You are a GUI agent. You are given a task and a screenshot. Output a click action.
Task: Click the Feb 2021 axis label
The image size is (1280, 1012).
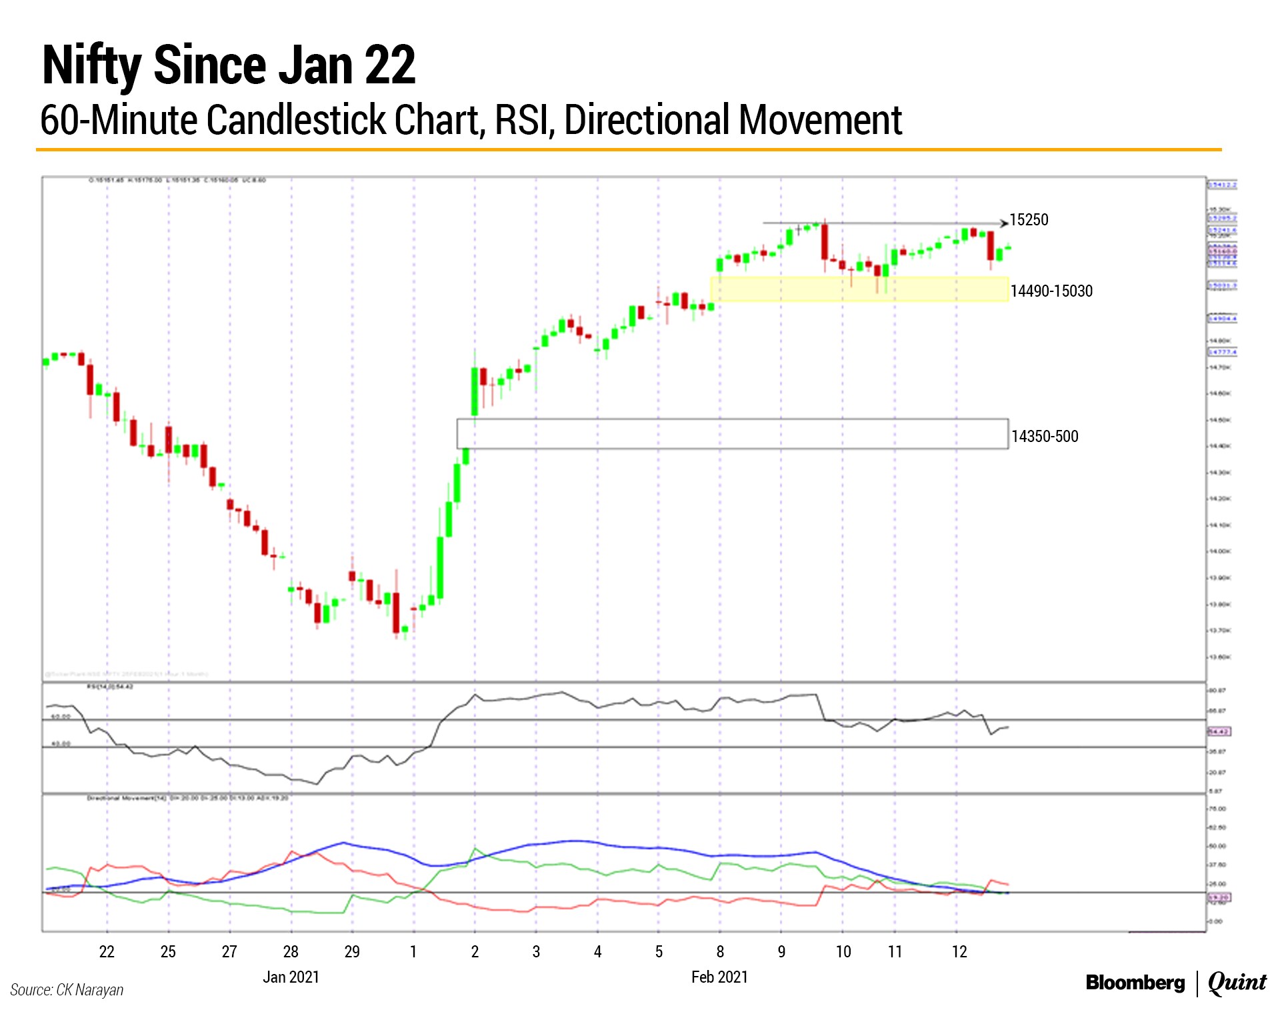pyautogui.click(x=719, y=977)
